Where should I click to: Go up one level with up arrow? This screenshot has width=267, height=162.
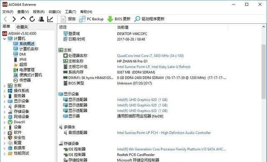23,18
